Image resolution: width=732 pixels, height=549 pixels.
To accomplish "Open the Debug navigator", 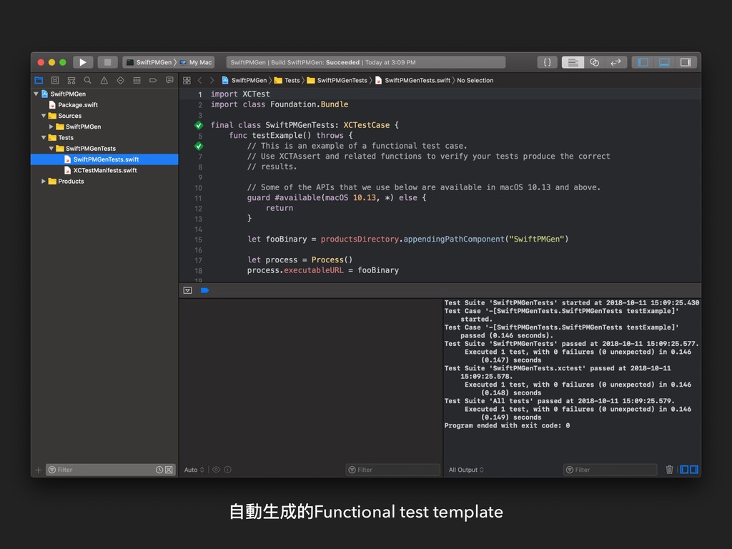I will tap(137, 80).
